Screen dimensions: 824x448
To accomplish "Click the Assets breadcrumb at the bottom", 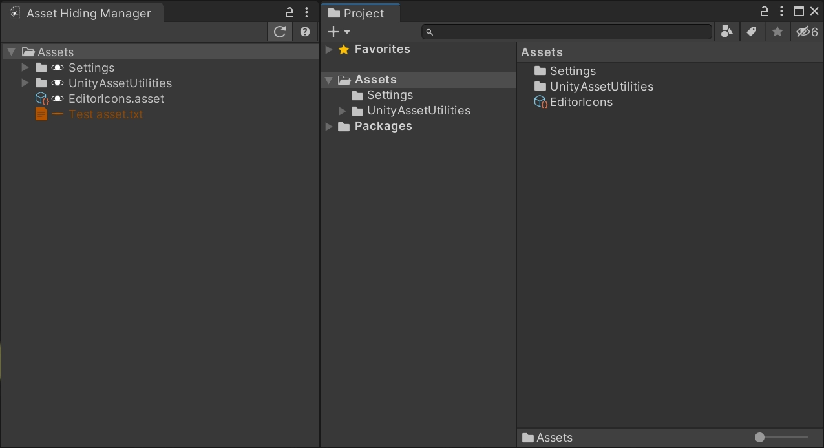I will point(555,438).
